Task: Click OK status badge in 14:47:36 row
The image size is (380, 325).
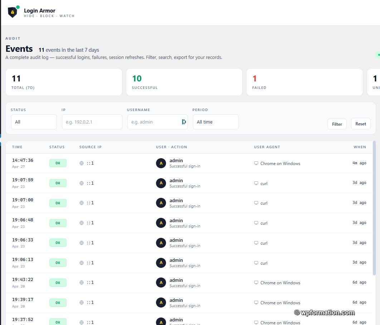Action: [x=58, y=163]
